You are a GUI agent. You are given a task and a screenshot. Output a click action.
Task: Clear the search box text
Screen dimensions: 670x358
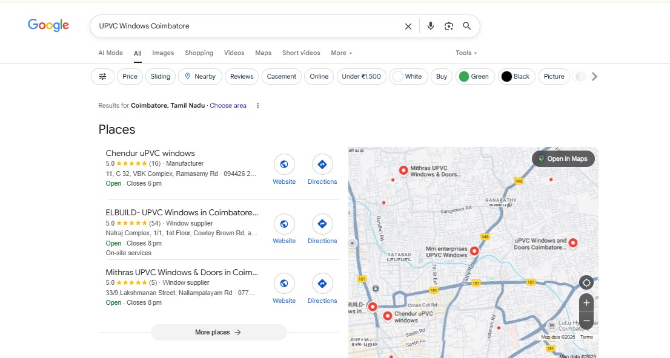pyautogui.click(x=408, y=26)
